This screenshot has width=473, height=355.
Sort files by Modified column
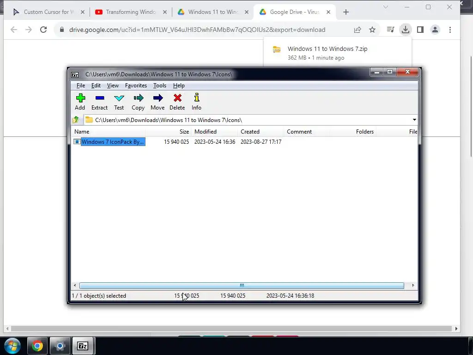(x=214, y=132)
